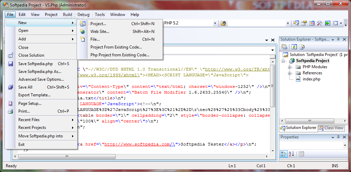Open the active files list dropdown in editor
The height and width of the screenshot is (172, 351).
click(x=267, y=40)
